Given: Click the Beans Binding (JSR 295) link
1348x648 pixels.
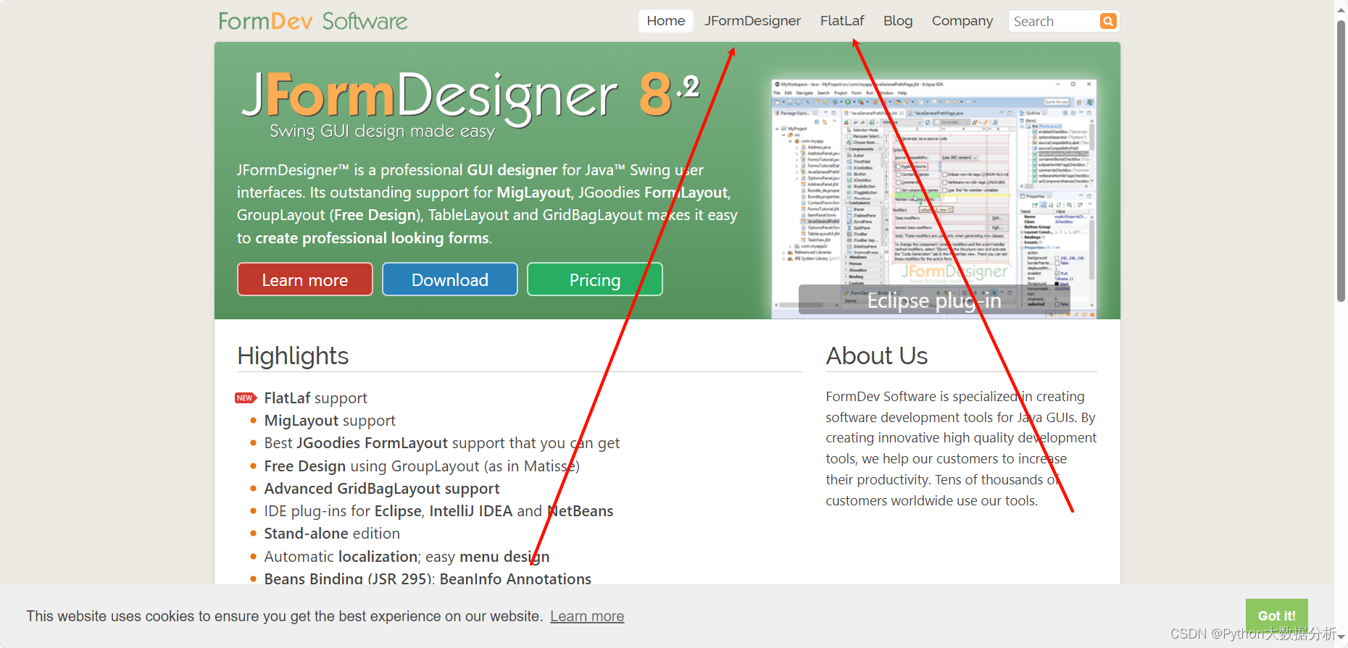Looking at the screenshot, I should coord(349,578).
